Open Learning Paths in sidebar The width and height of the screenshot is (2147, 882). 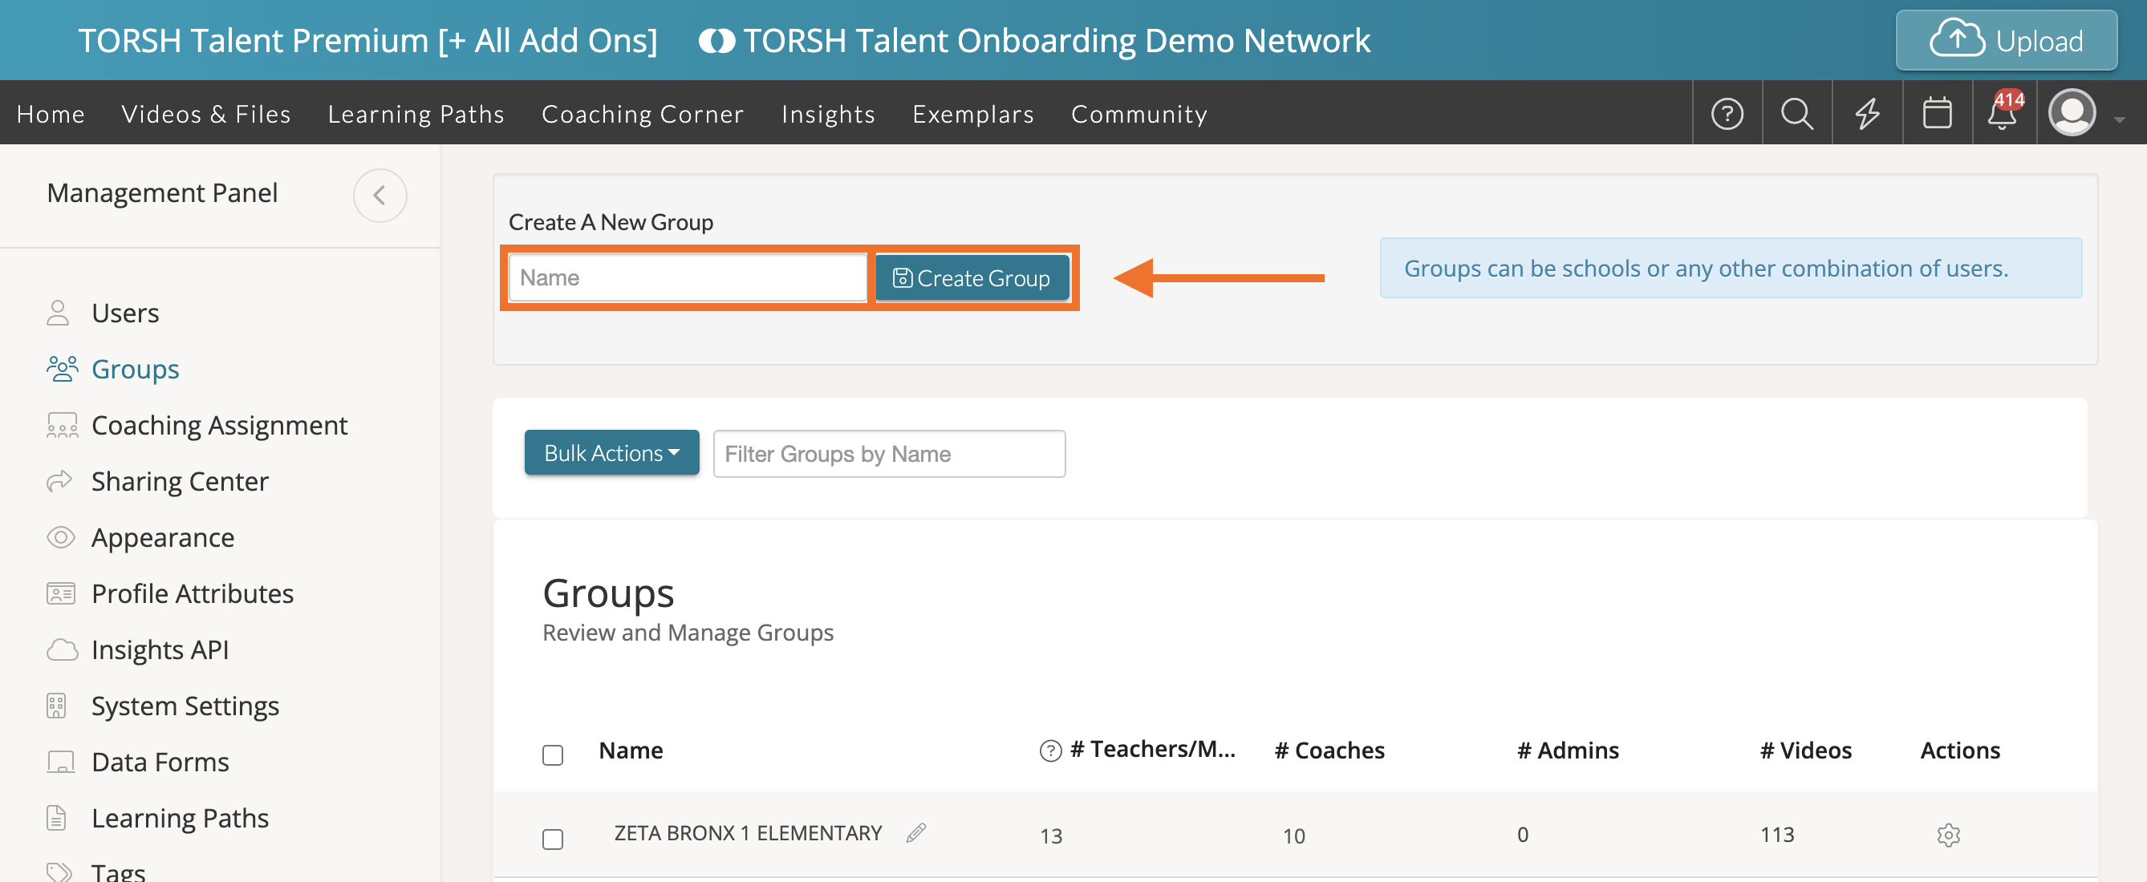[x=180, y=817]
